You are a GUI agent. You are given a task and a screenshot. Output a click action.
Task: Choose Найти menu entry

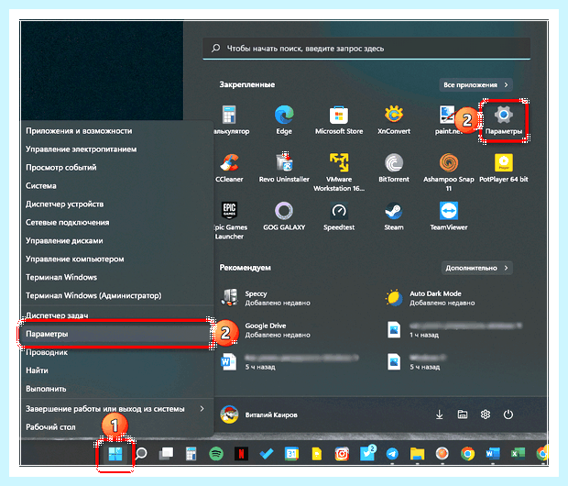click(116, 370)
